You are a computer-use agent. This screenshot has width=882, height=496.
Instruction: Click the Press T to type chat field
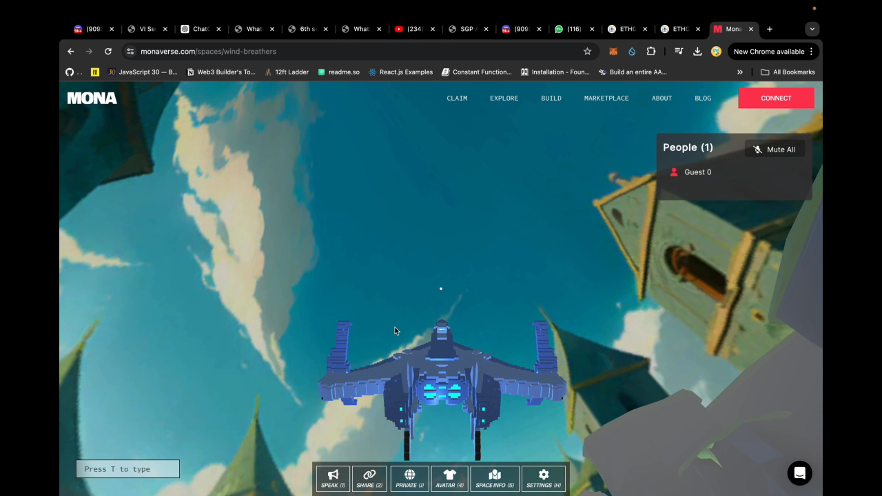tap(127, 469)
